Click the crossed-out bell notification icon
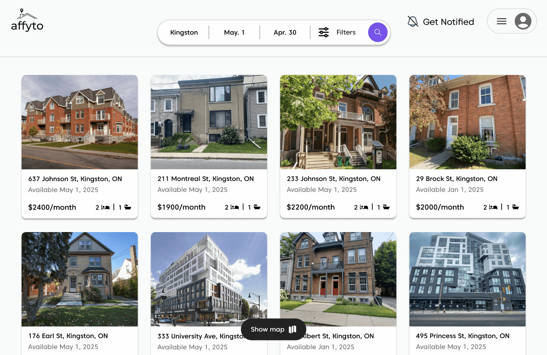 point(413,22)
